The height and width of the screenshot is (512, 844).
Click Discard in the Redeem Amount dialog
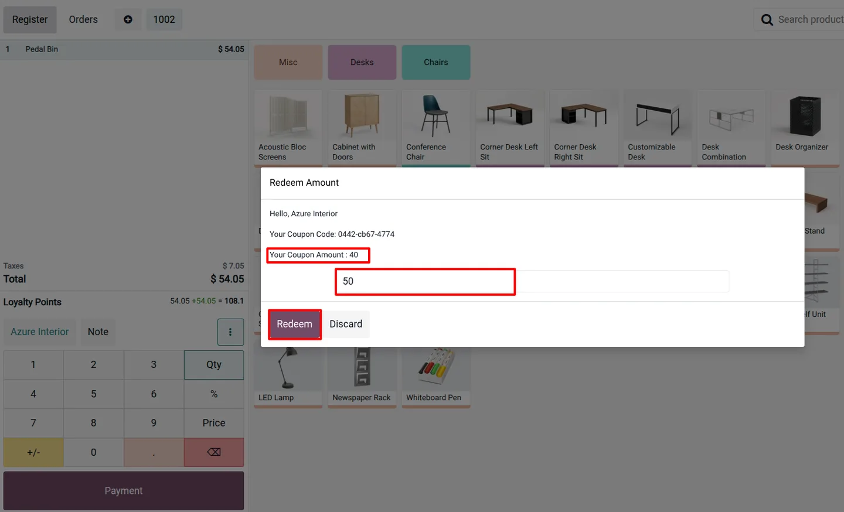tap(346, 324)
